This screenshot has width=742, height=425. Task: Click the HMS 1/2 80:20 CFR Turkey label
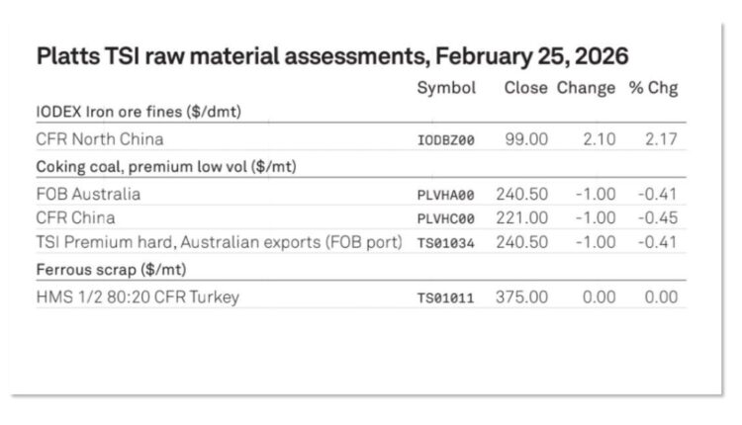138,297
